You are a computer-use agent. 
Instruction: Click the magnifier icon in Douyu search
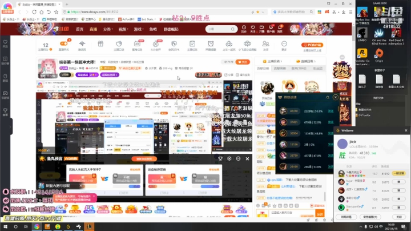[x=233, y=29]
